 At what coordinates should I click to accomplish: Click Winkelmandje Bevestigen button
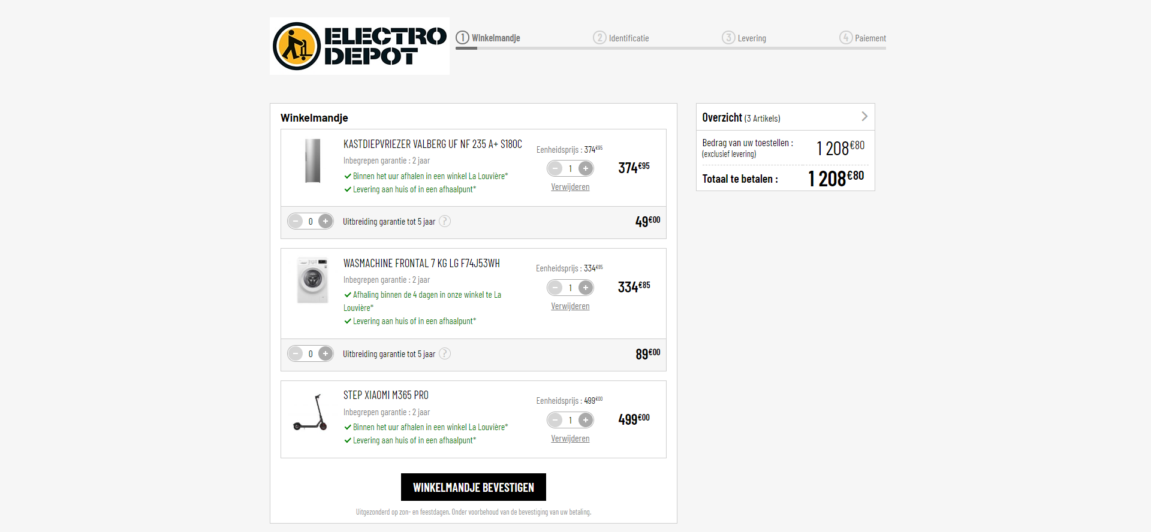(474, 487)
